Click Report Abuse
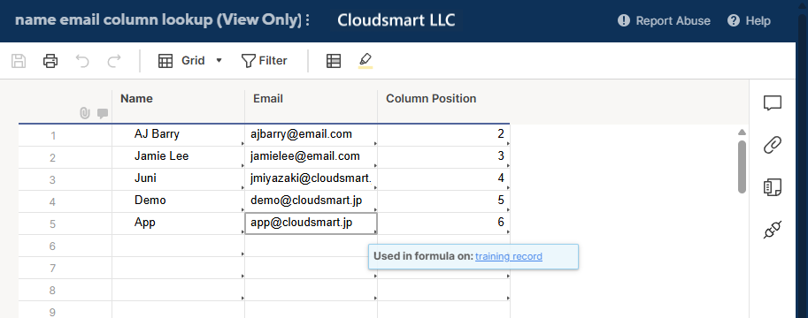Image resolution: width=808 pixels, height=318 pixels. [664, 20]
